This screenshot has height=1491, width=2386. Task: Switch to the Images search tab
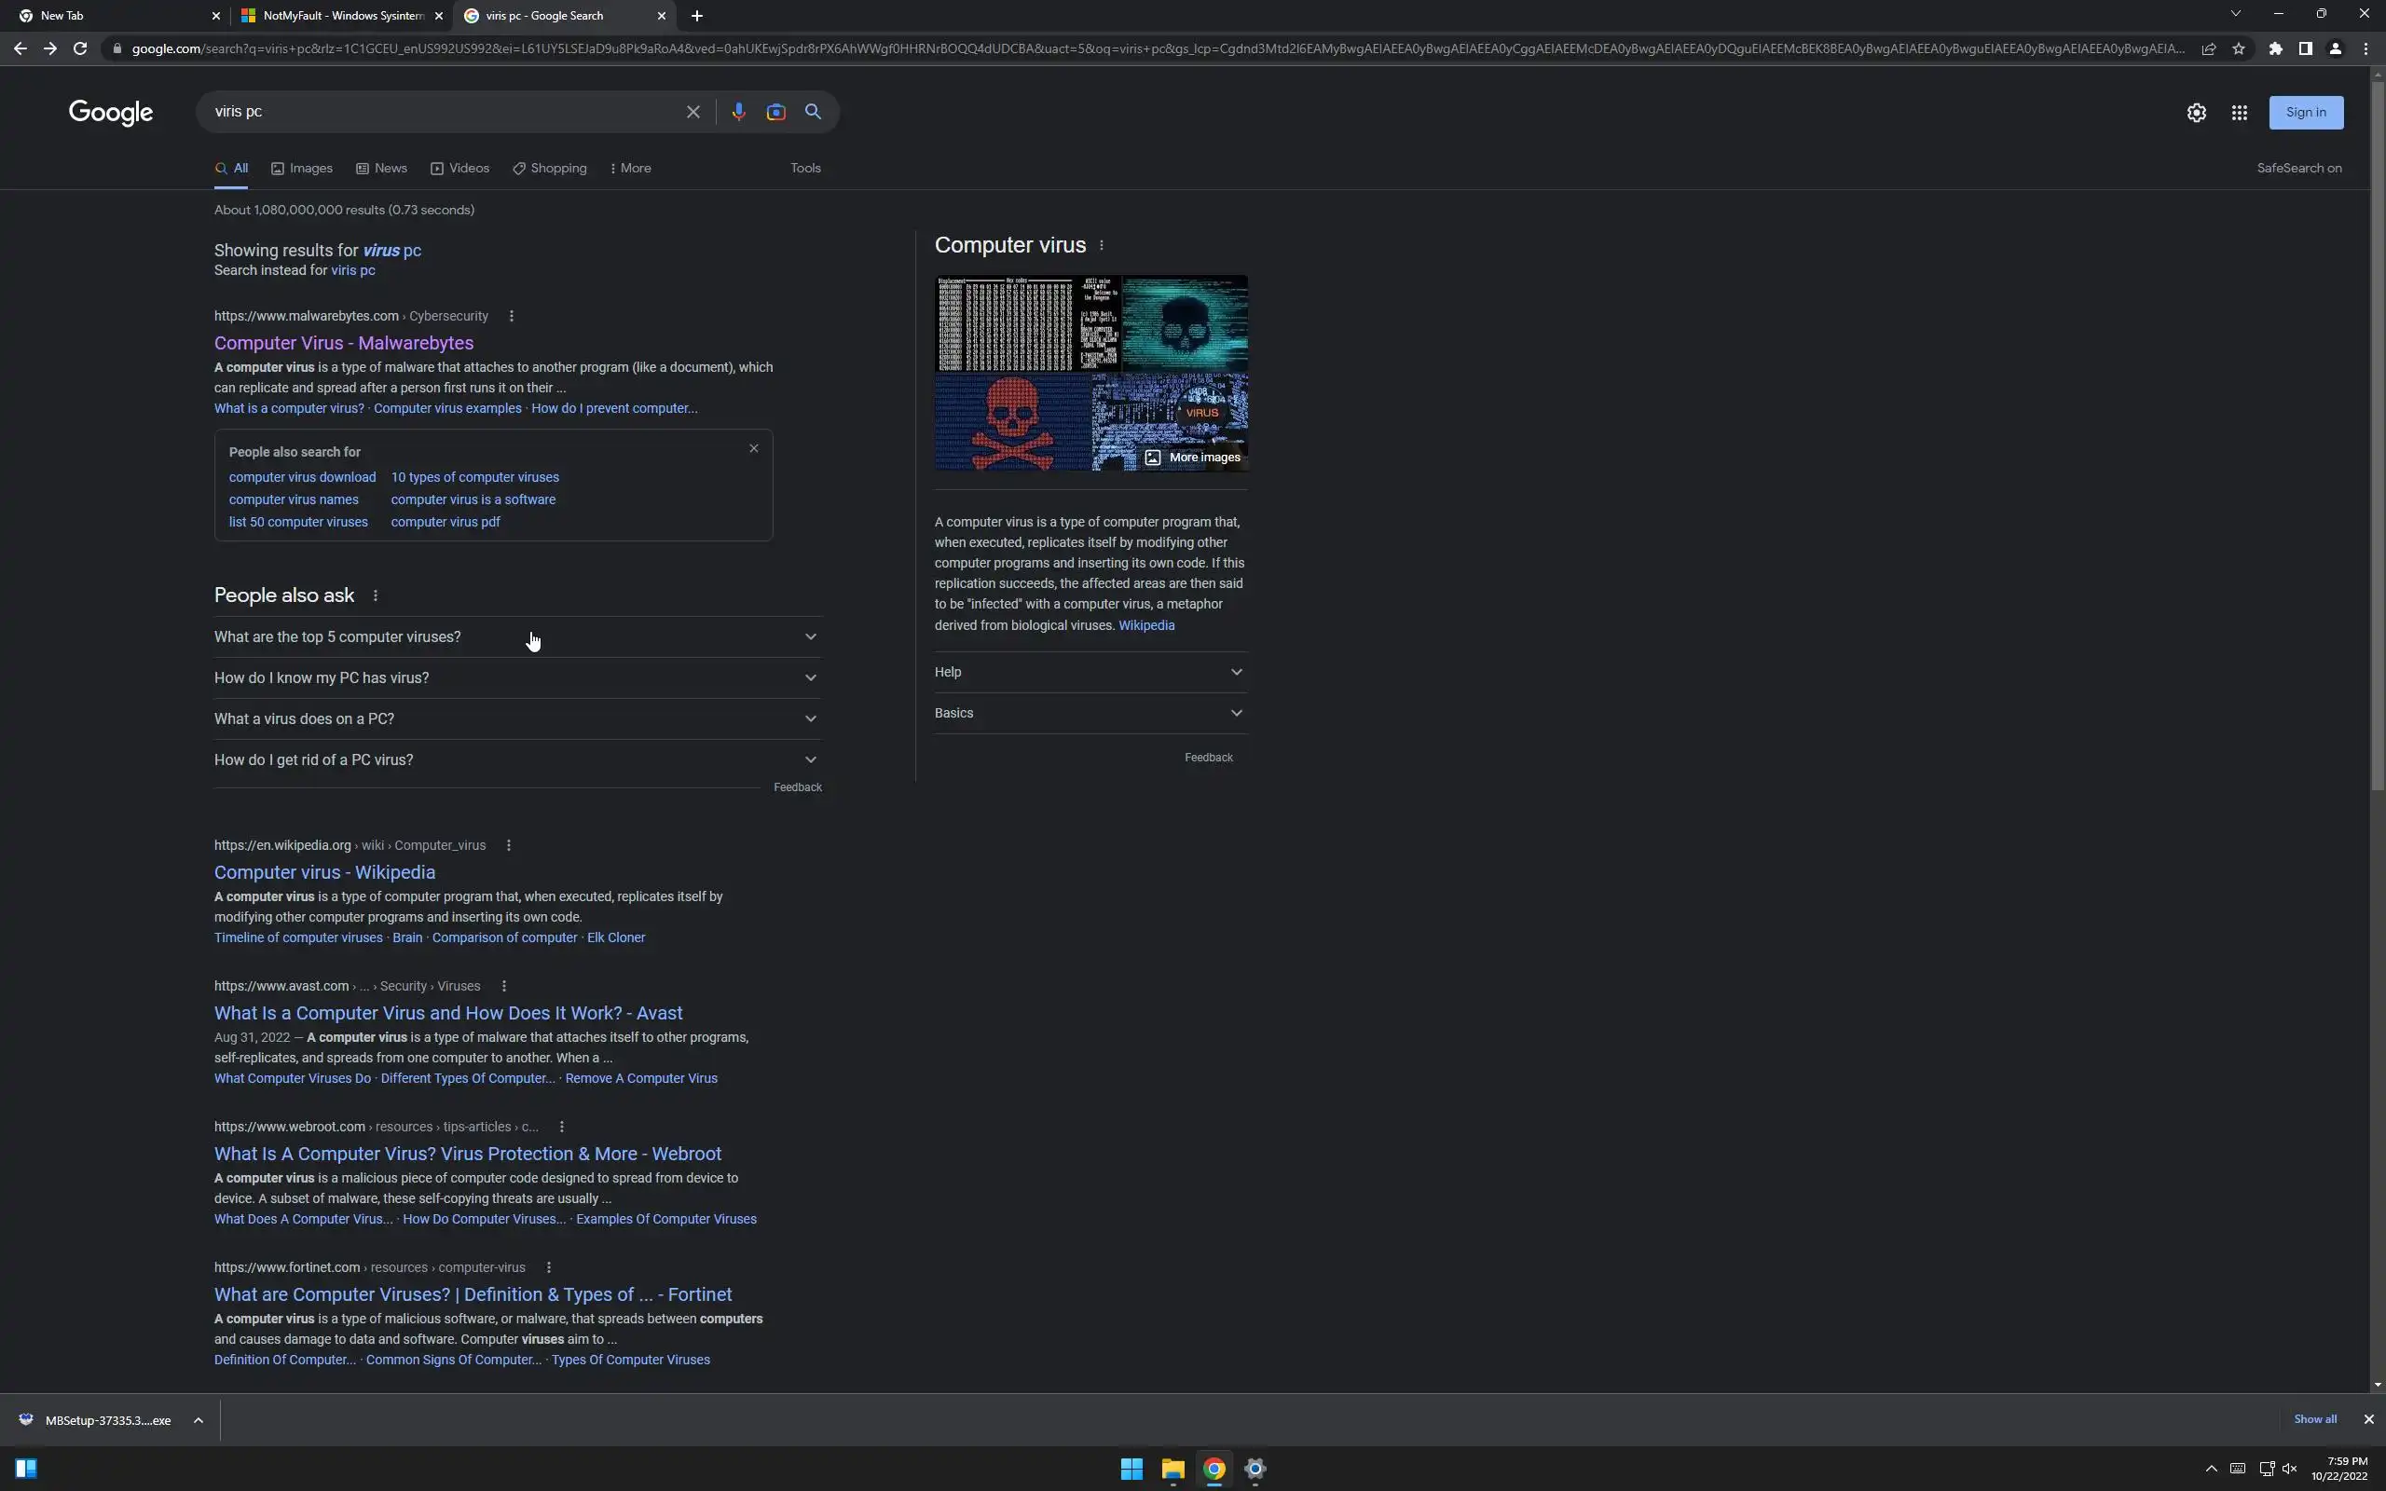[302, 169]
